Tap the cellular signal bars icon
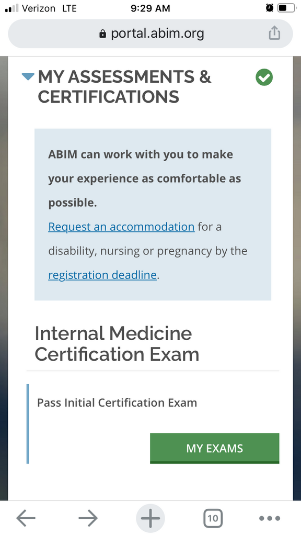The width and height of the screenshot is (301, 536). pos(12,8)
